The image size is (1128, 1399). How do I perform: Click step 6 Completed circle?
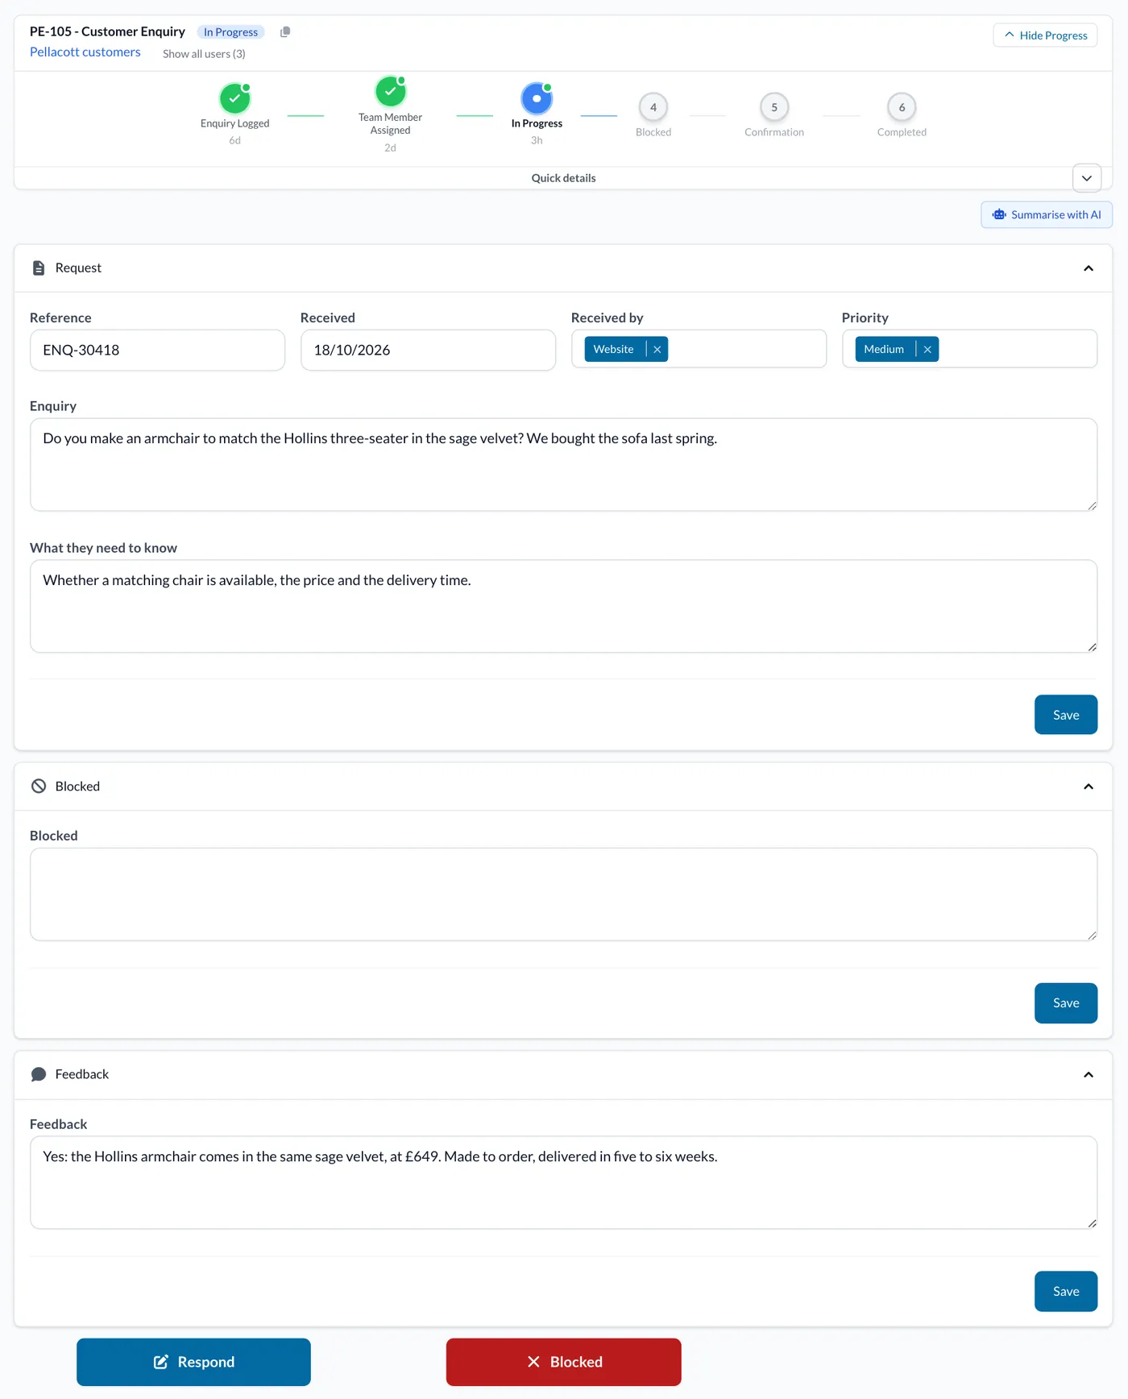[x=902, y=107]
